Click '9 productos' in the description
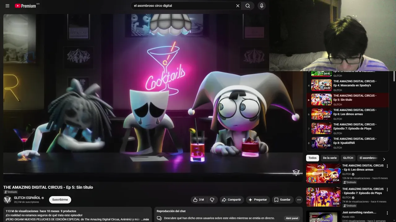Viewport: 396px width, 222px height. pos(68,211)
